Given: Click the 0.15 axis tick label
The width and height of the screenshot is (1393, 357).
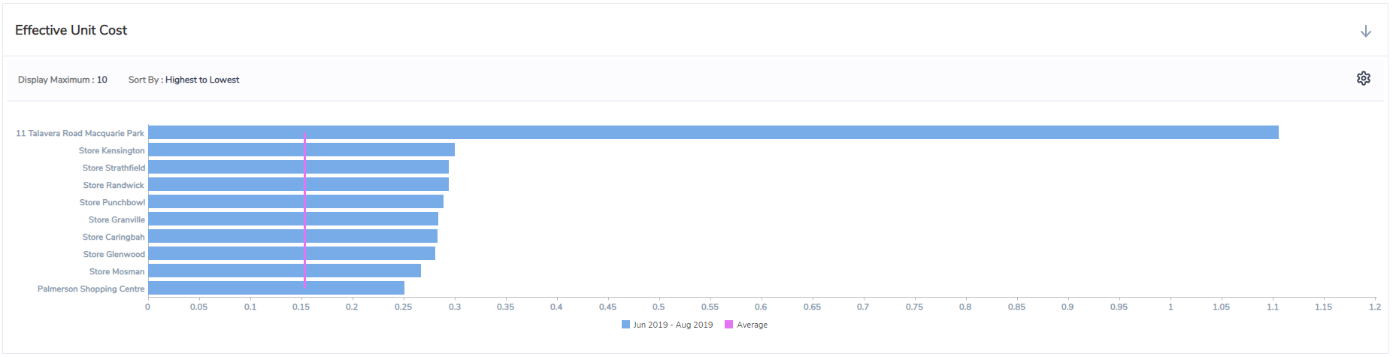Looking at the screenshot, I should click(301, 307).
